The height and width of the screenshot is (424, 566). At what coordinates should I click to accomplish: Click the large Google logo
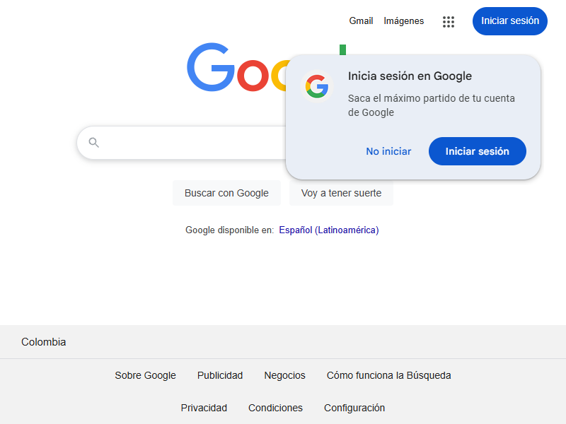point(233,68)
